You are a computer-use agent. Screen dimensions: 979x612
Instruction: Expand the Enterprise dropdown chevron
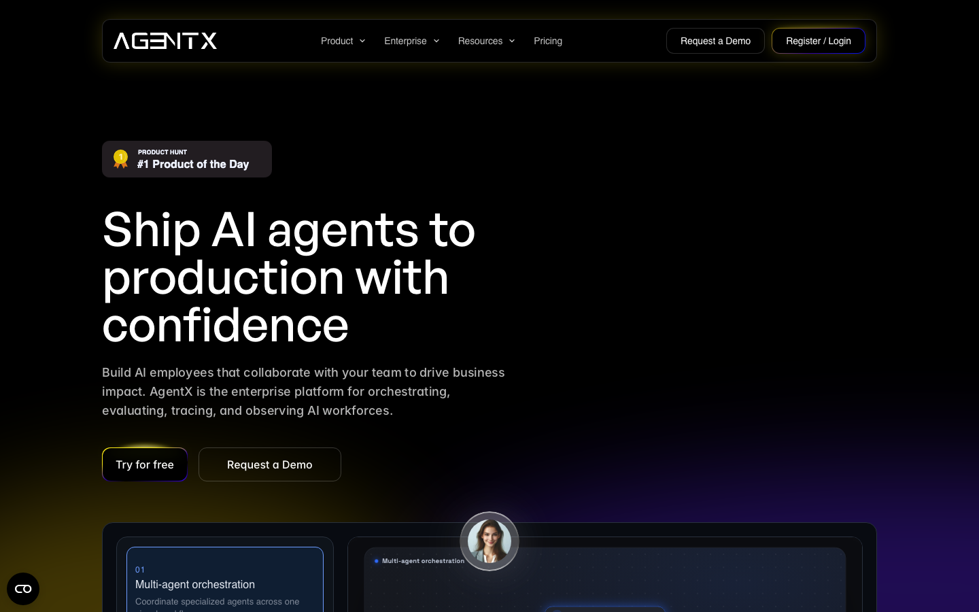pos(436,41)
